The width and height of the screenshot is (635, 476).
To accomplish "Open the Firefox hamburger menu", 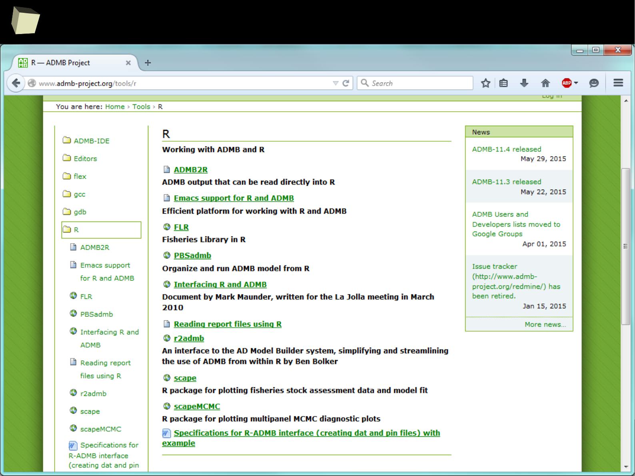I will click(618, 83).
